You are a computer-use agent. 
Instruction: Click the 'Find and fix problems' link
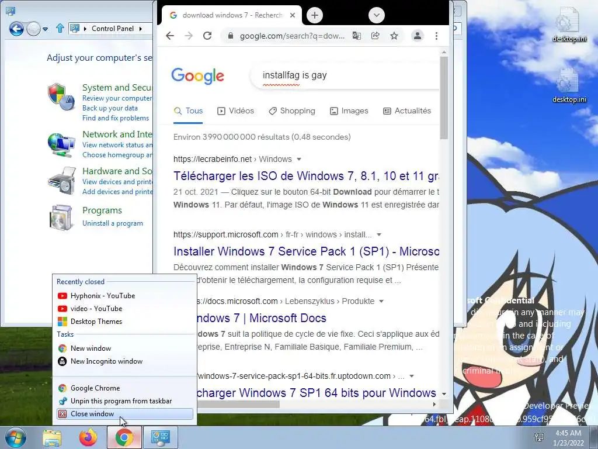point(116,118)
